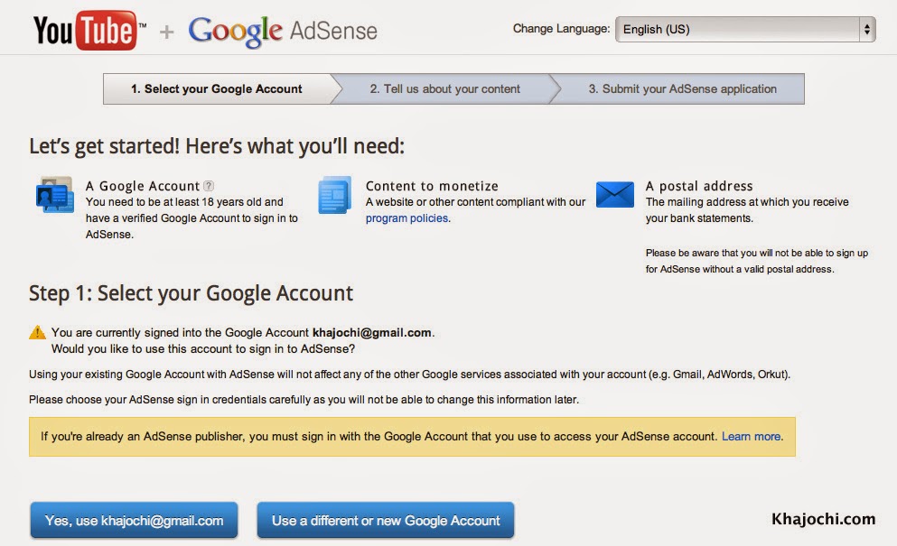This screenshot has width=897, height=546.
Task: Click the Google Account contacts icon
Action: tap(55, 195)
